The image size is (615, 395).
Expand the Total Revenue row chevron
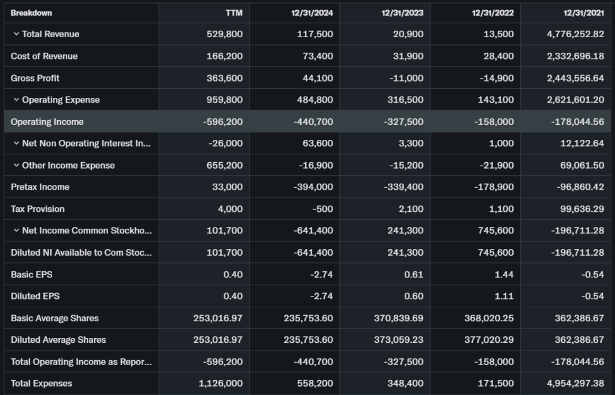[16, 34]
